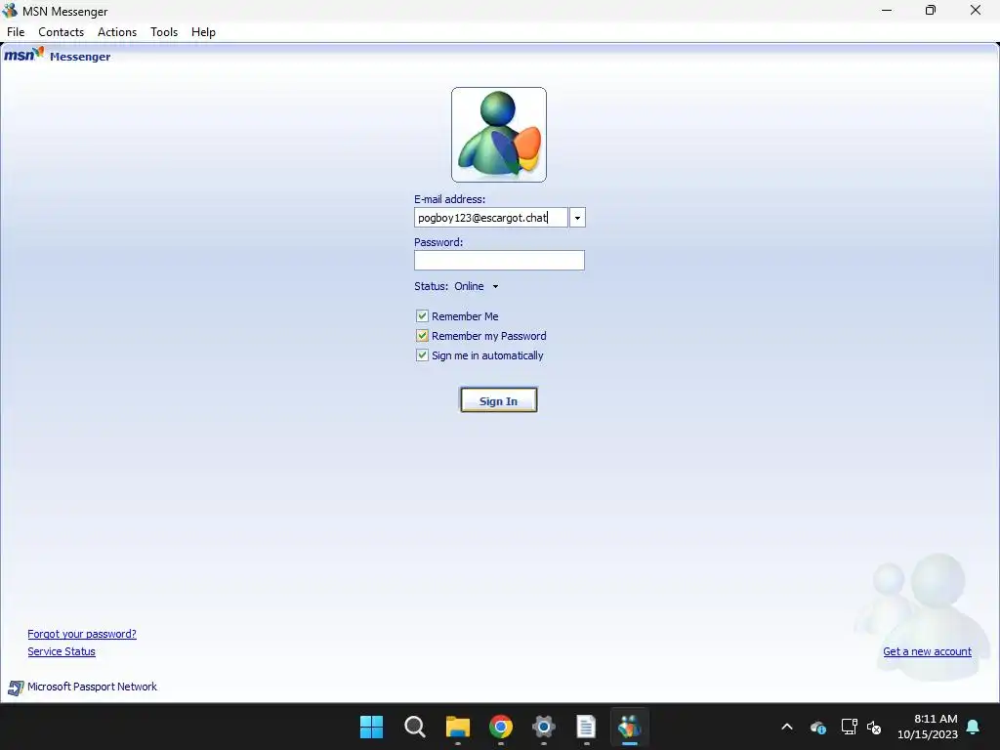Open the Contacts menu

(x=62, y=32)
